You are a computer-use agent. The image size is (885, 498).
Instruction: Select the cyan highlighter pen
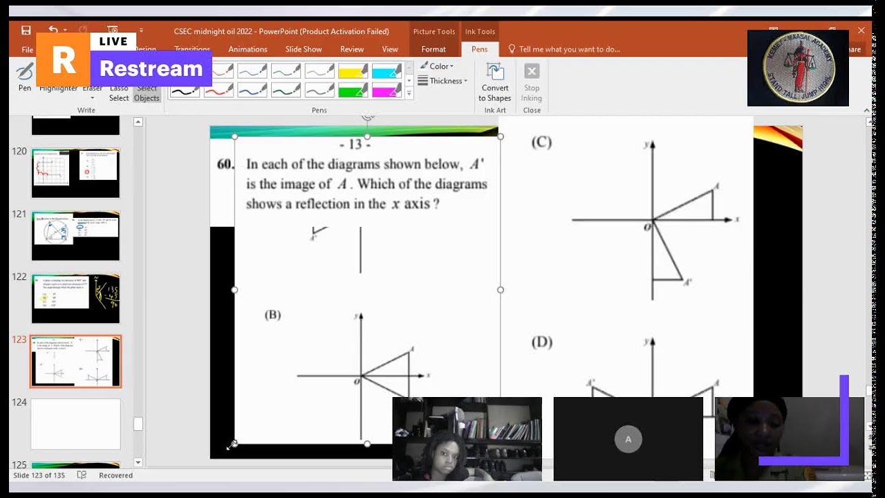pos(386,71)
